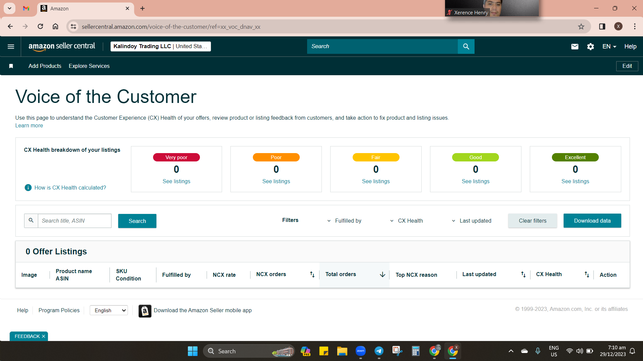See listings under Excellent

pos(575,182)
